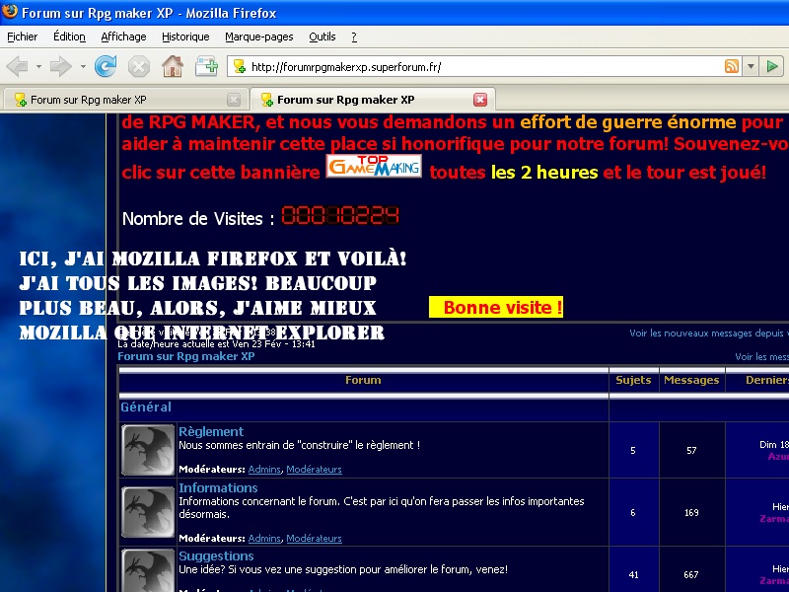Open the Marque-pages menu

(259, 37)
